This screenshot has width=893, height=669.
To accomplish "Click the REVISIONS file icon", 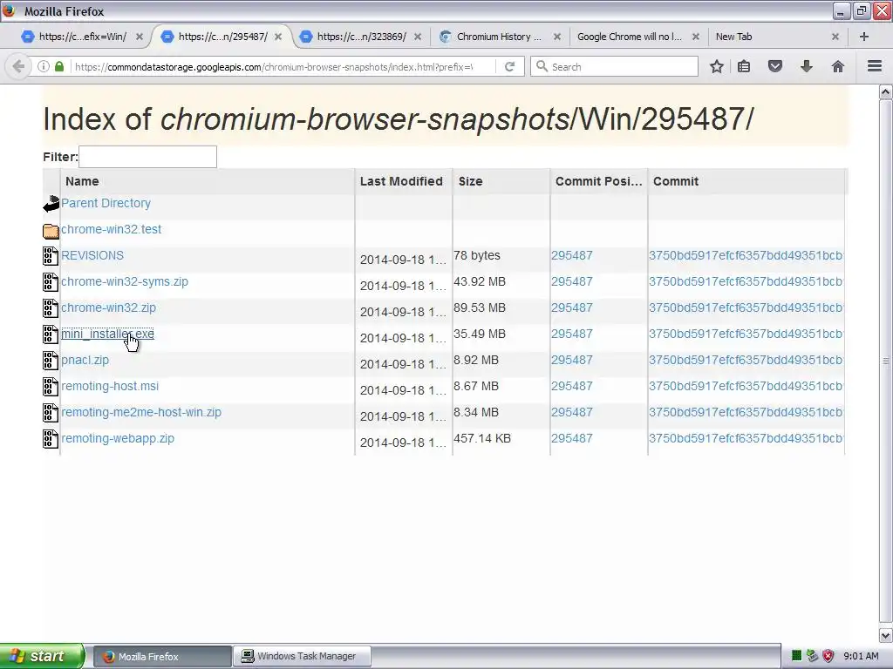I will coord(51,256).
